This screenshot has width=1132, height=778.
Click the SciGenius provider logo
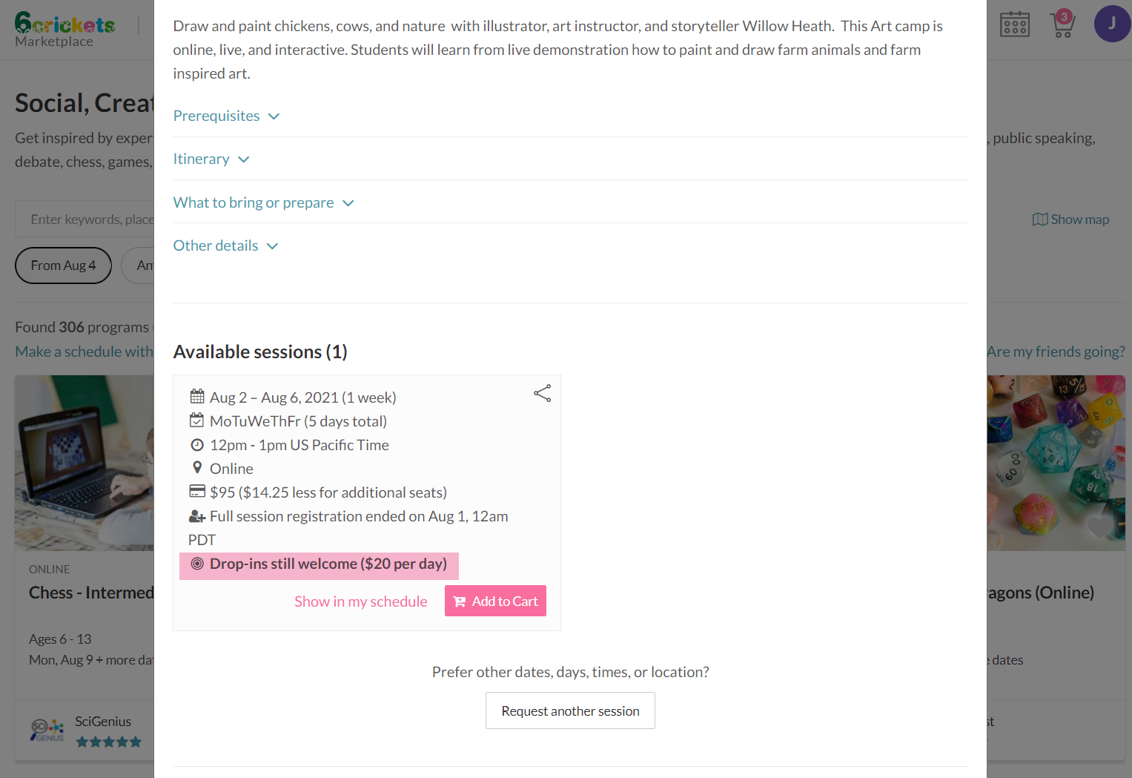(47, 730)
